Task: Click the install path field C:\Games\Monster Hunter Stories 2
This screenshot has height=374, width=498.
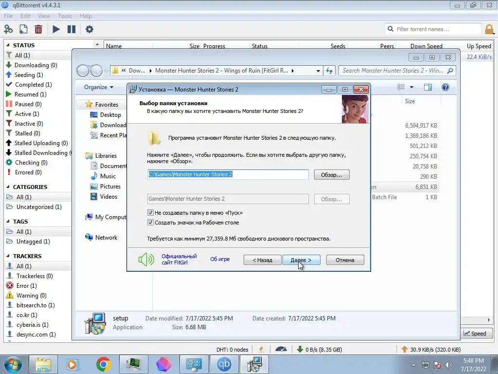Action: coord(228,174)
